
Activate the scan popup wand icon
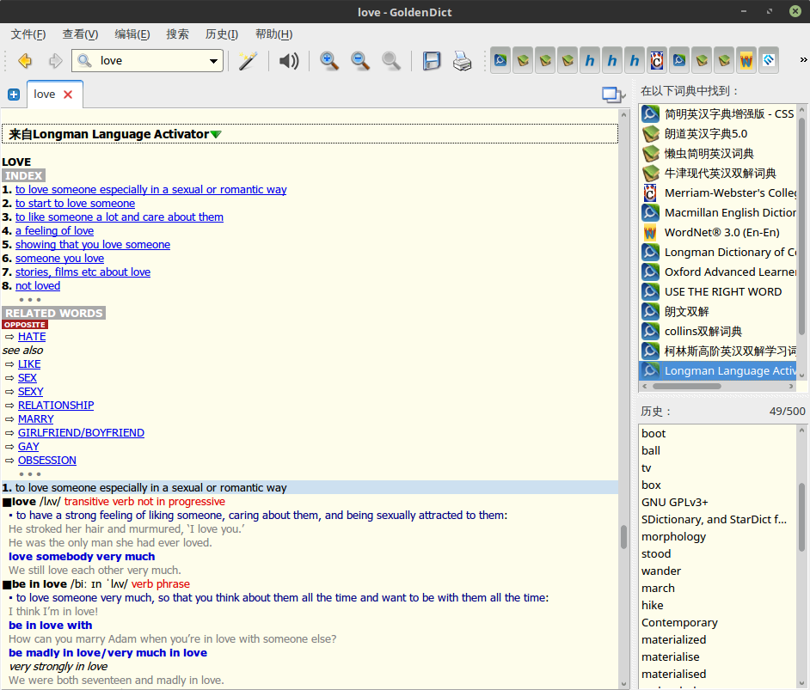click(x=247, y=60)
